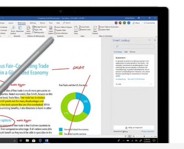Click Link under the Investment result
This screenshot has width=184, height=149.
pos(118,84)
